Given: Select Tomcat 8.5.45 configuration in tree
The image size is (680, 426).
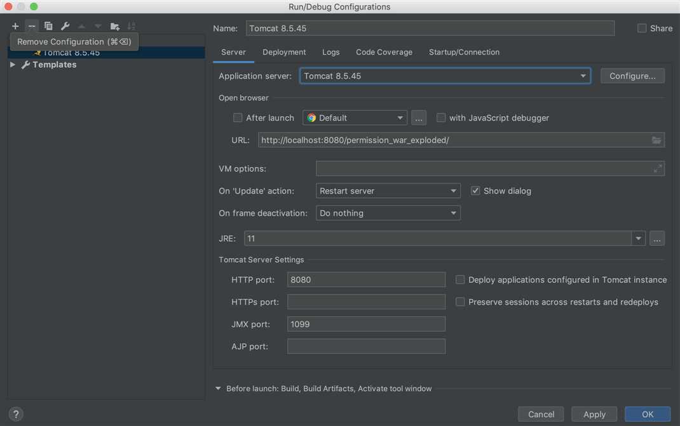Looking at the screenshot, I should point(106,53).
